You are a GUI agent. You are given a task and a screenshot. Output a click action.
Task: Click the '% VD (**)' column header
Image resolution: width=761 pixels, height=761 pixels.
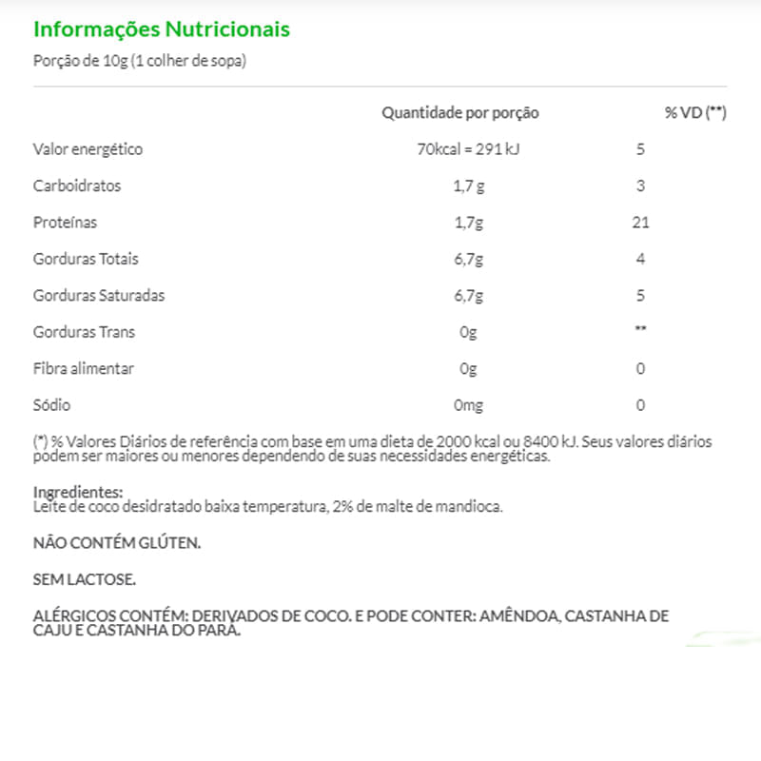[x=695, y=113]
